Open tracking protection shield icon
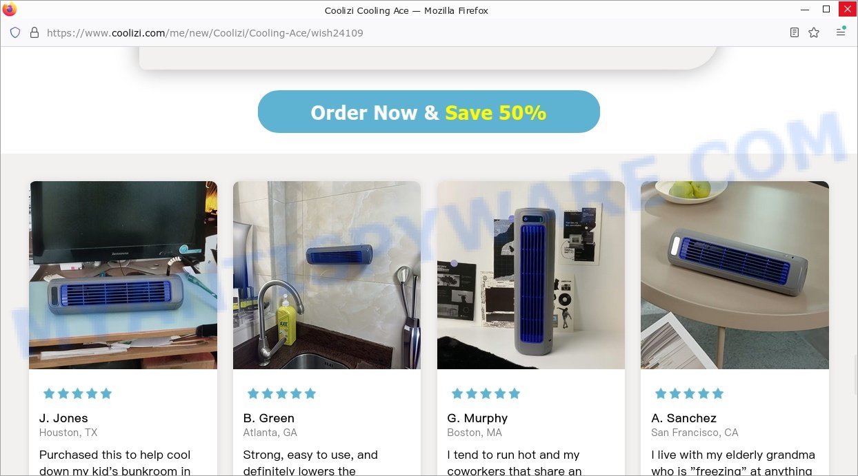Viewport: 858px width, 476px height. tap(15, 32)
